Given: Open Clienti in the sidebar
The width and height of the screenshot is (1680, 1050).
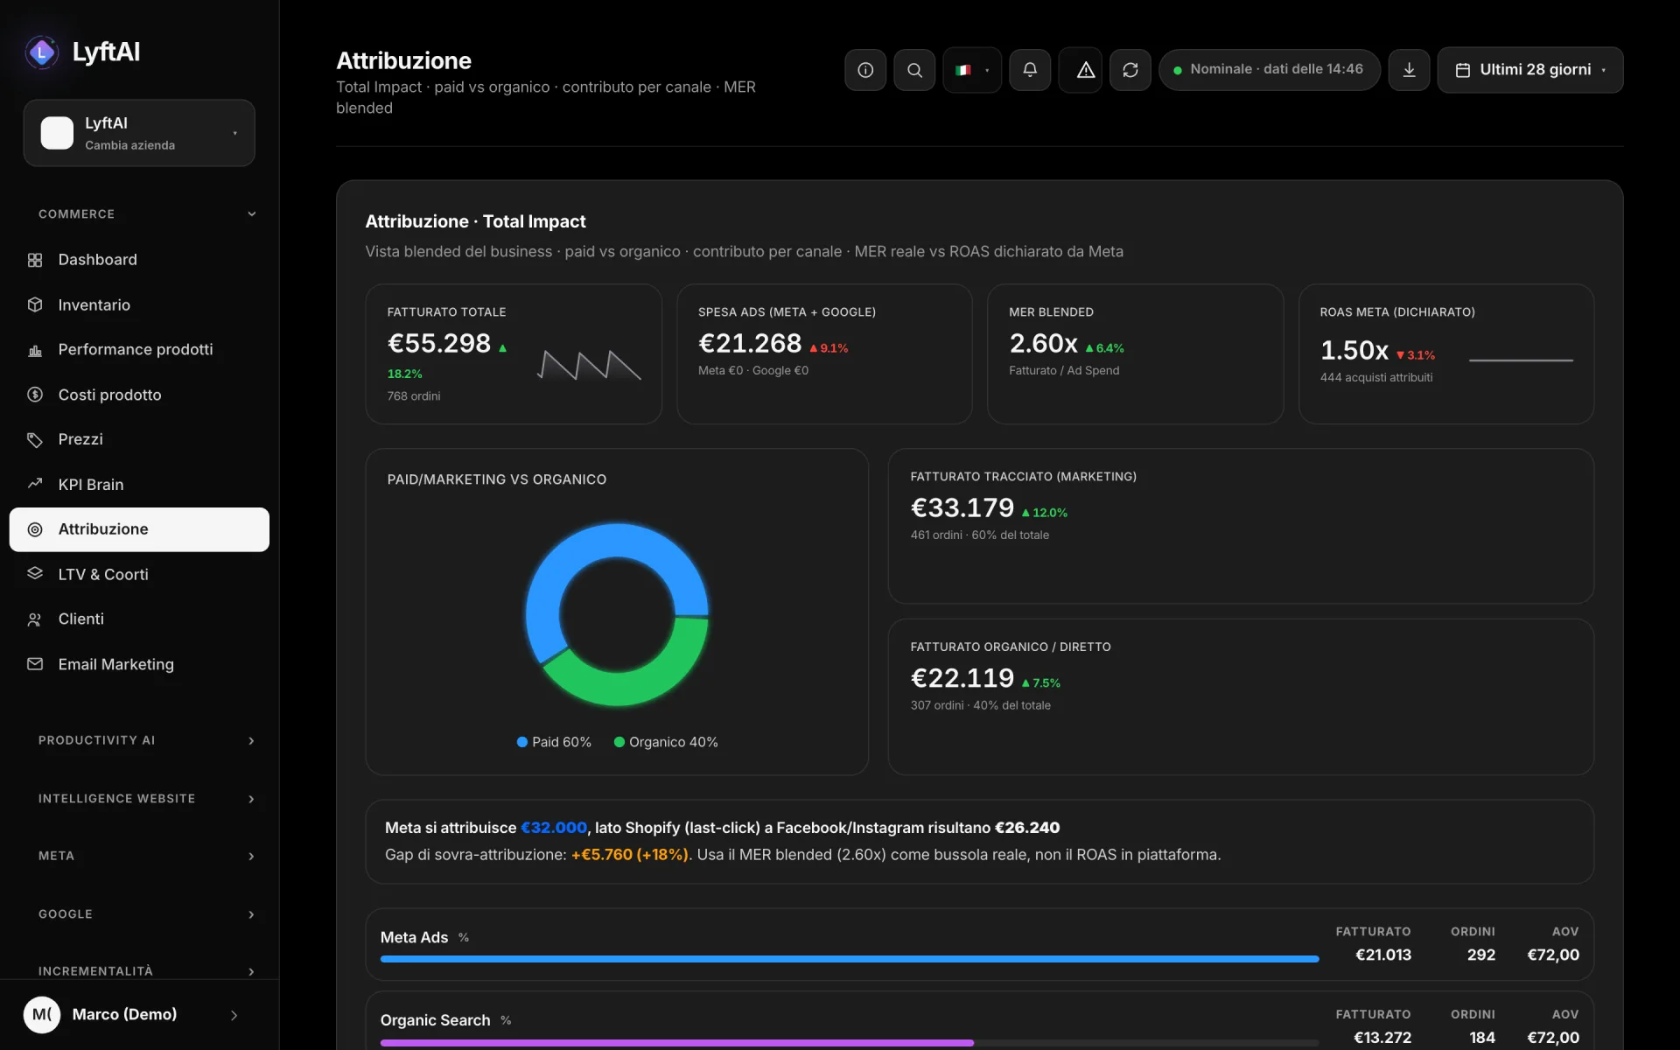Looking at the screenshot, I should (139, 619).
